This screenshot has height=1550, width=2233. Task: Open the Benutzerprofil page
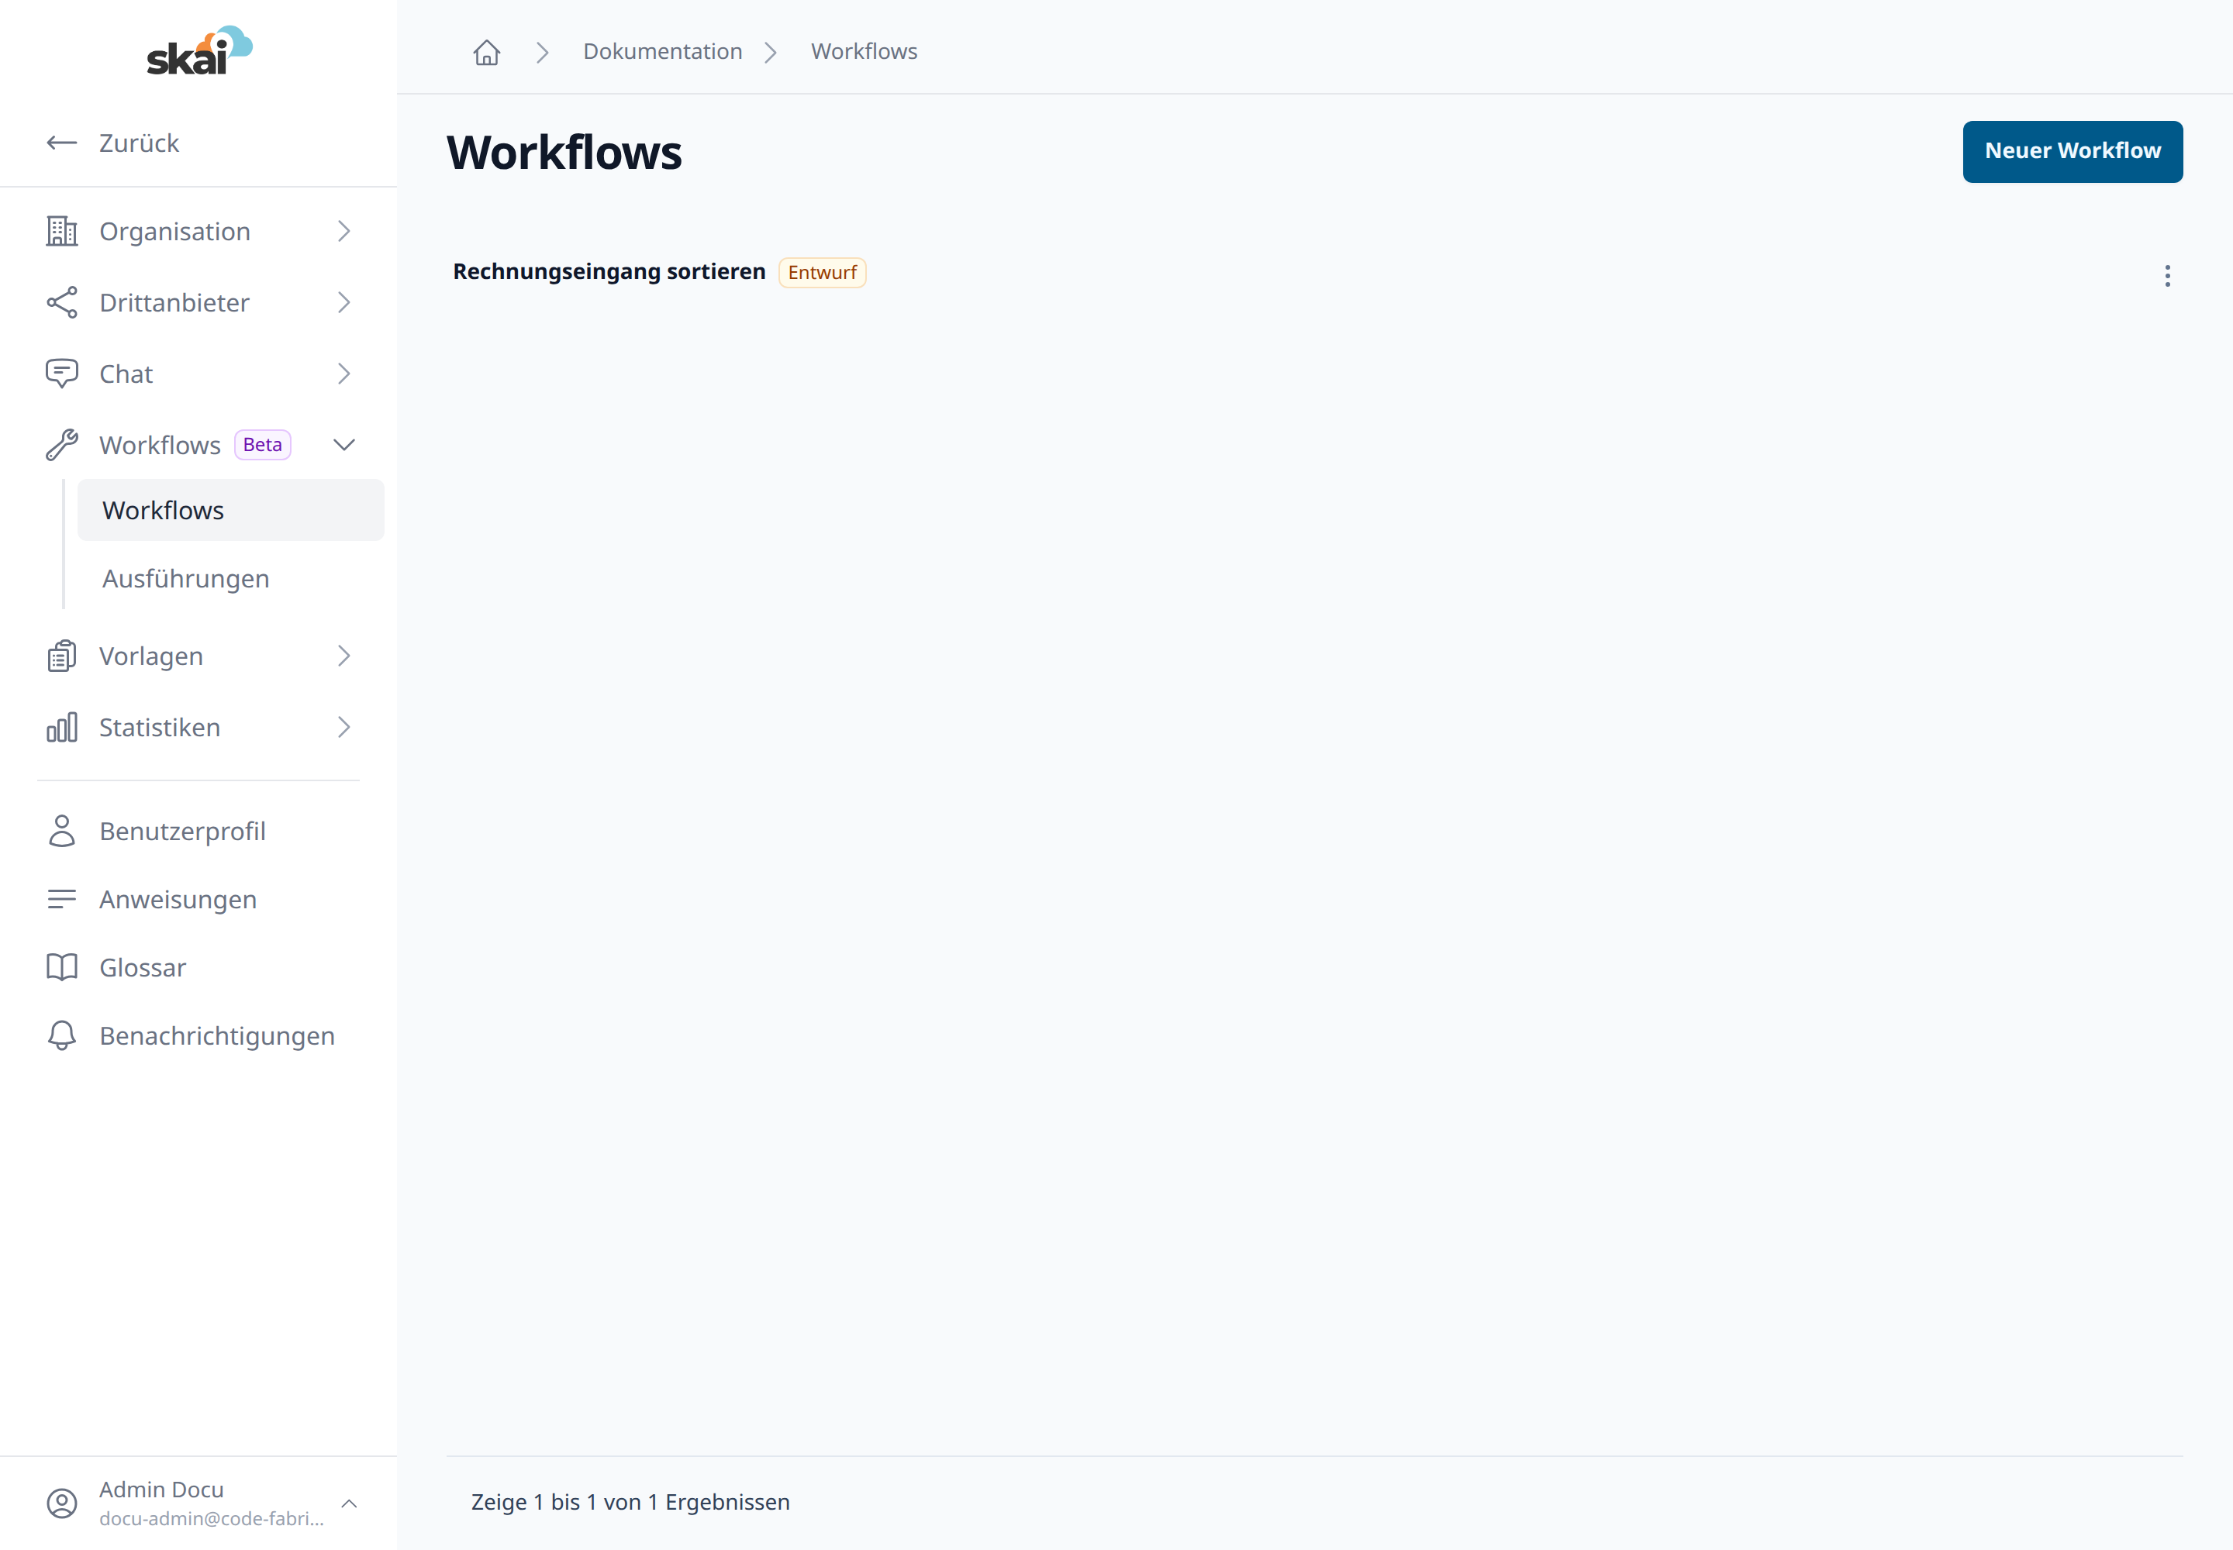[181, 832]
